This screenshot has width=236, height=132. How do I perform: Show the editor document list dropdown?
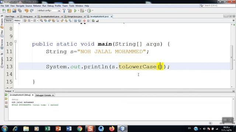pos(230,16)
